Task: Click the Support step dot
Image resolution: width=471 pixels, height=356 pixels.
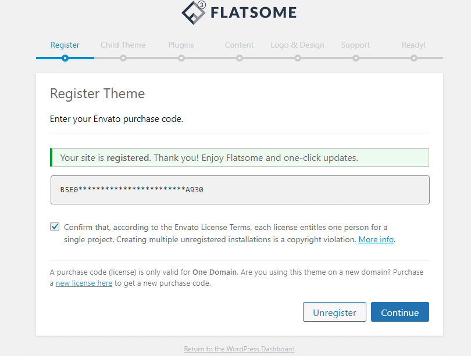Action: pyautogui.click(x=355, y=57)
